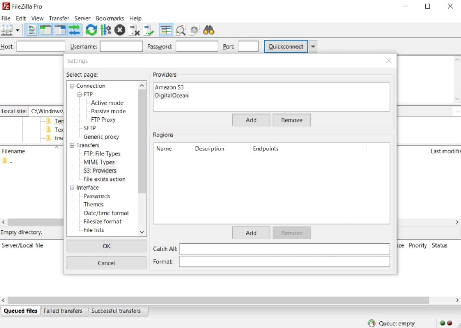This screenshot has width=461, height=328.
Task: Refresh the file and folder listings
Action: point(91,30)
